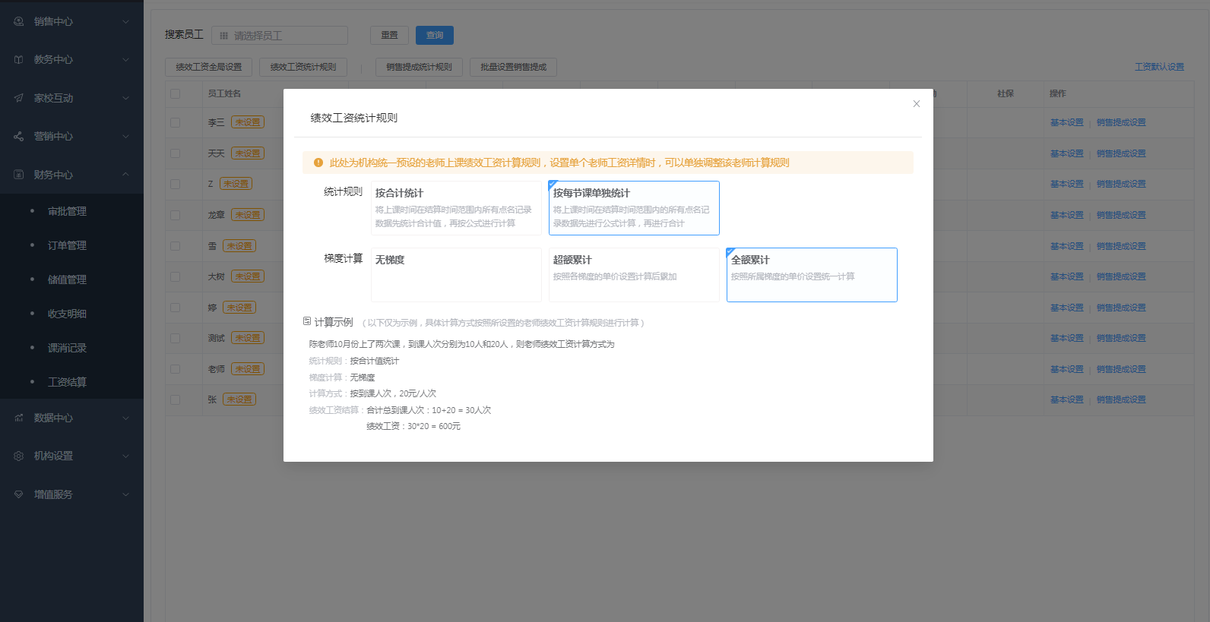Click the 教务中心 book icon
Screen dimensions: 1210x622
[x=19, y=59]
